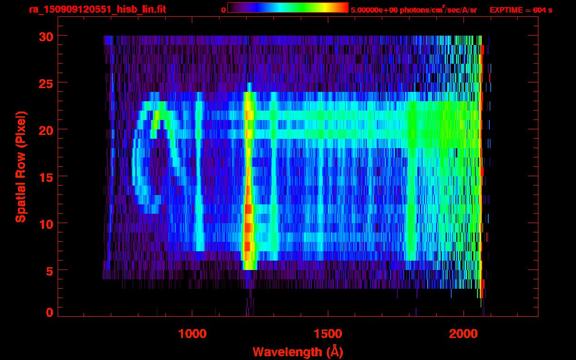Image resolution: width=576 pixels, height=360 pixels.
Task: Click the Wavelength (Å) axis title
Action: click(297, 352)
